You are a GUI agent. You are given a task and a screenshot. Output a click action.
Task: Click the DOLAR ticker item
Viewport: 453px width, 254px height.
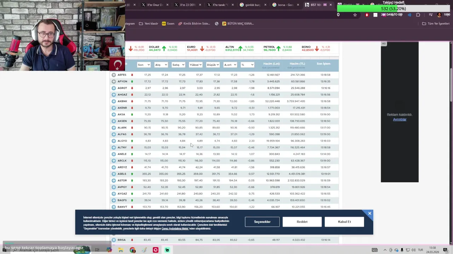click(x=163, y=48)
